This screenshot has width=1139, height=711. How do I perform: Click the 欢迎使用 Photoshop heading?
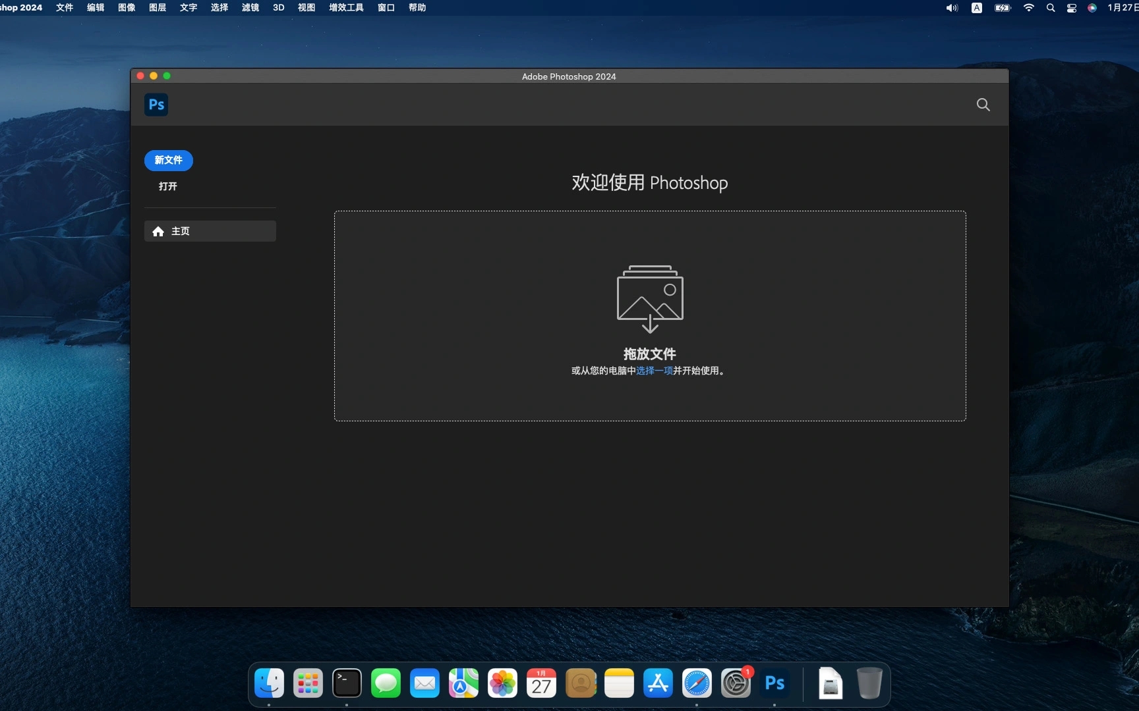tap(650, 182)
